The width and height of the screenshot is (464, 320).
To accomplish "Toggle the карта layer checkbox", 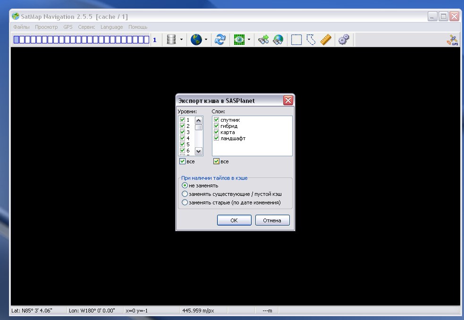I will point(216,132).
